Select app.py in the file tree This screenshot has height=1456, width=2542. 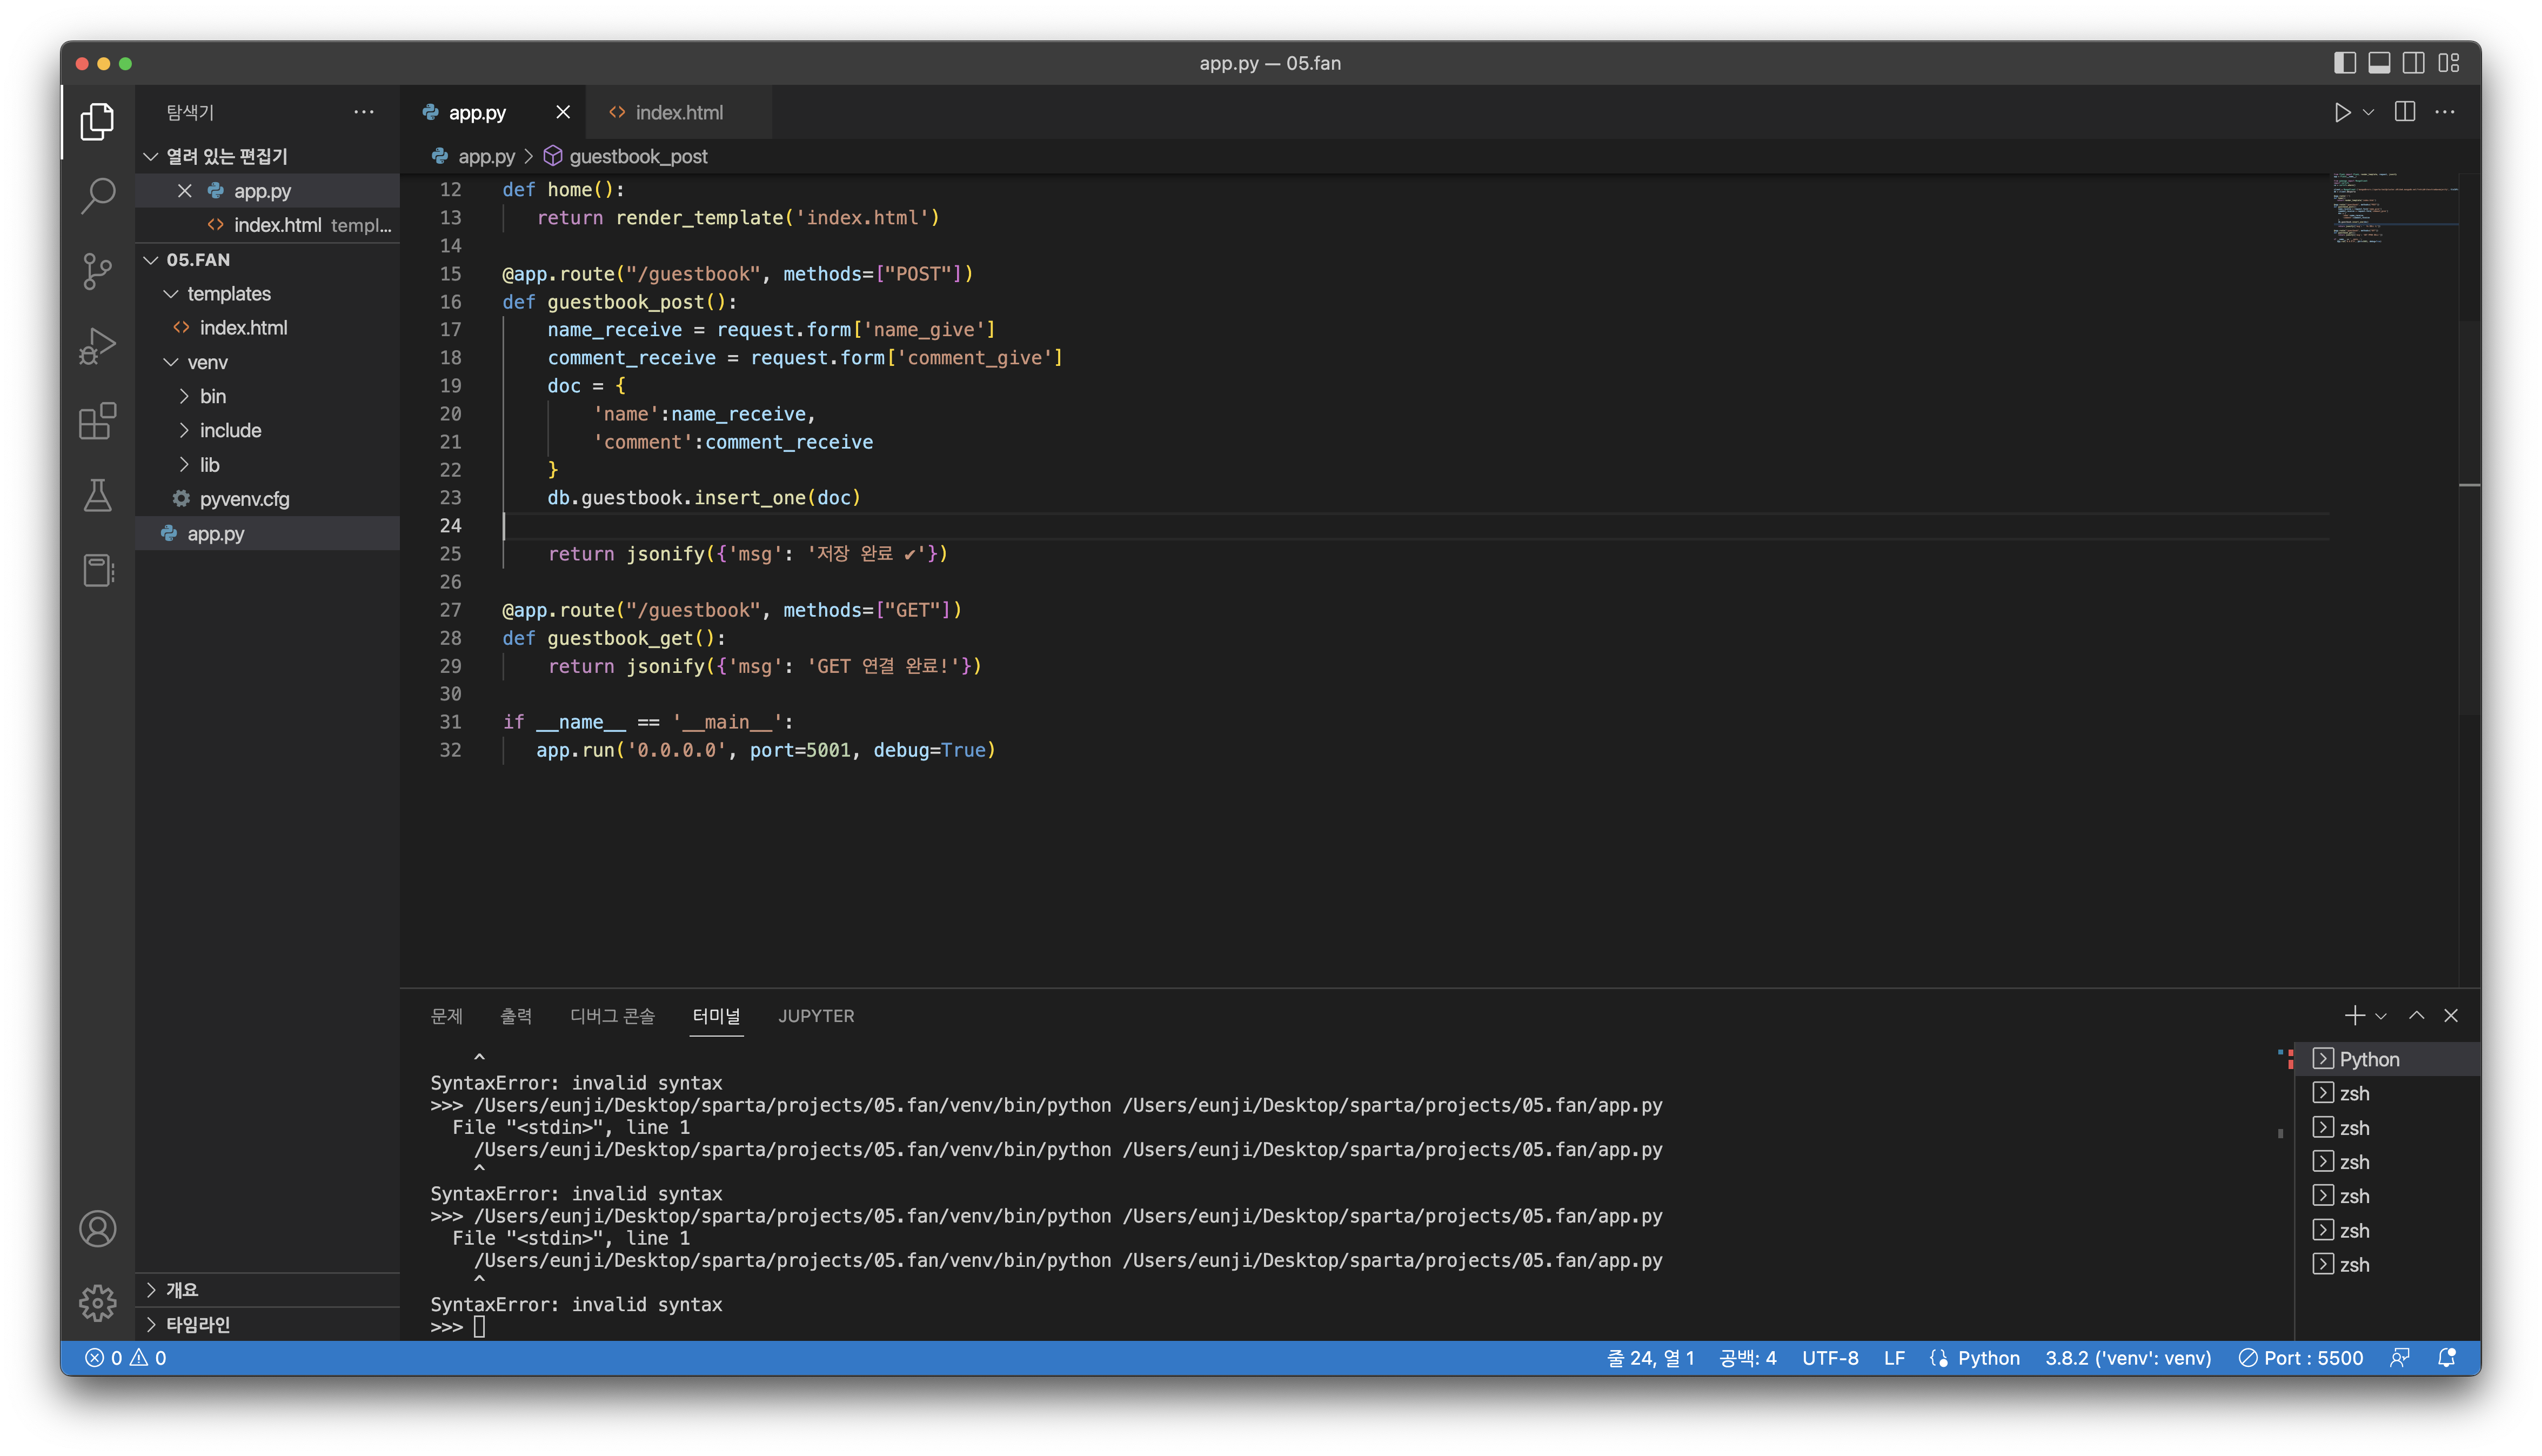tap(268, 534)
